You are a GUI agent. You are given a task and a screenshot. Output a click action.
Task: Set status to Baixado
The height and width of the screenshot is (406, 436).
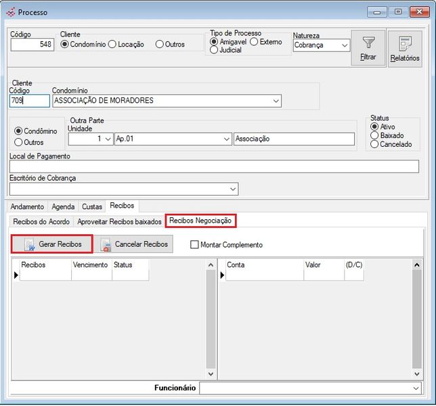click(x=374, y=135)
